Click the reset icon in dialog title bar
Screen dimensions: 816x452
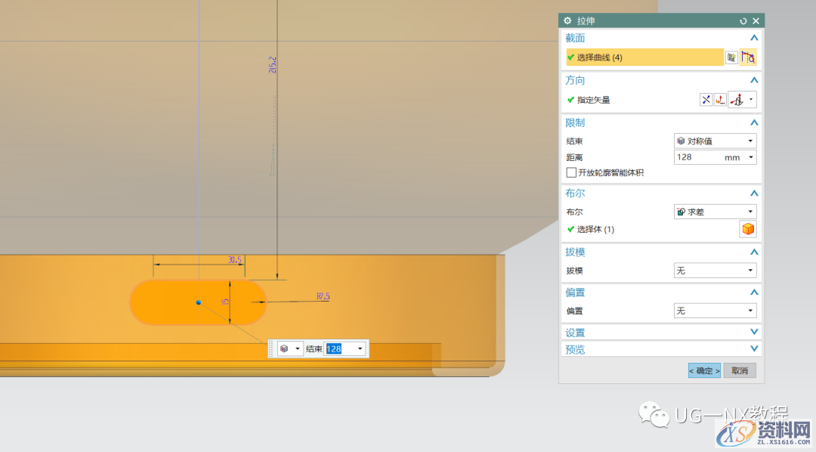click(x=743, y=21)
